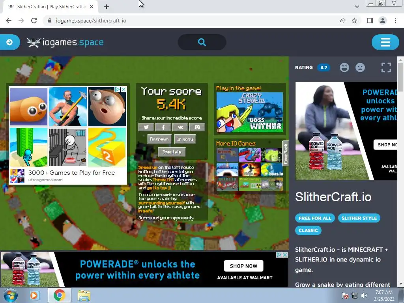This screenshot has height=303, width=404.
Task: Bookmark this page with the star icon
Action: tap(354, 21)
